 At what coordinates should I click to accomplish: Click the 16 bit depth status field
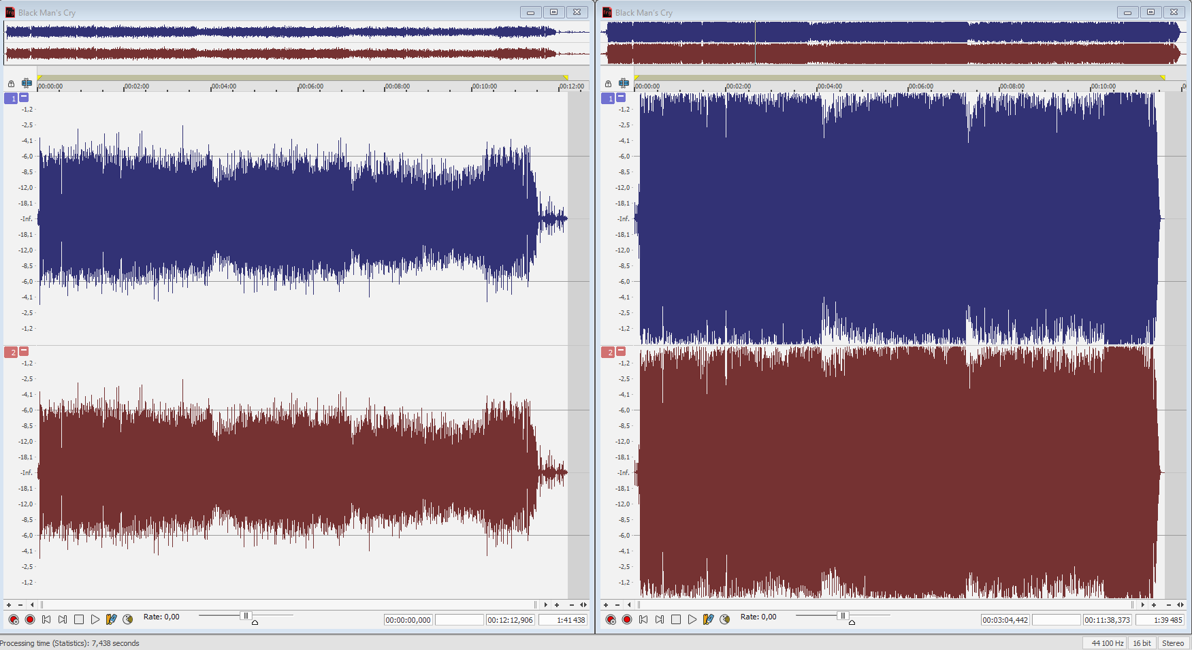1142,643
